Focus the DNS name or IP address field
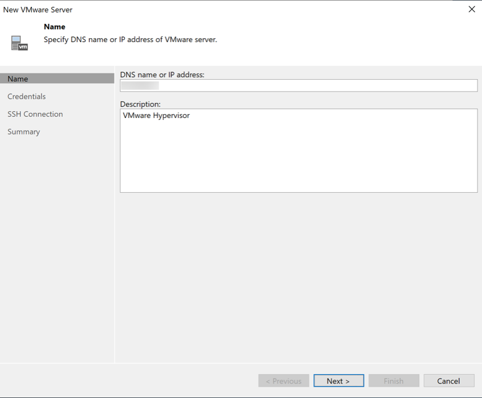Screen dimensions: 482x398 coord(314,86)
